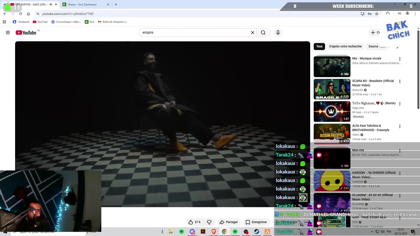
Task: Save video with Enregistrer button
Action: coord(256,222)
